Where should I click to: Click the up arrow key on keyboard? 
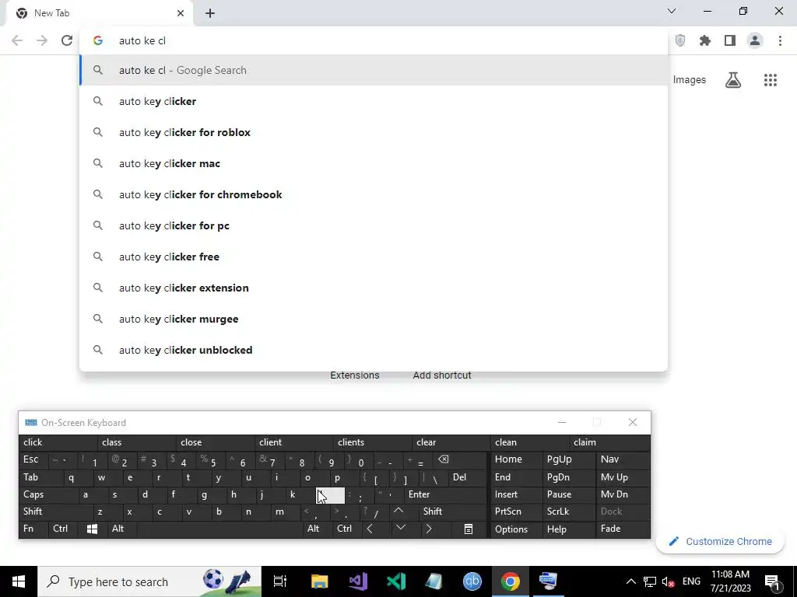pyautogui.click(x=398, y=511)
